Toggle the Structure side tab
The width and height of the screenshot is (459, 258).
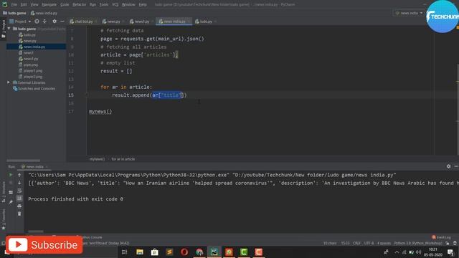[4, 192]
